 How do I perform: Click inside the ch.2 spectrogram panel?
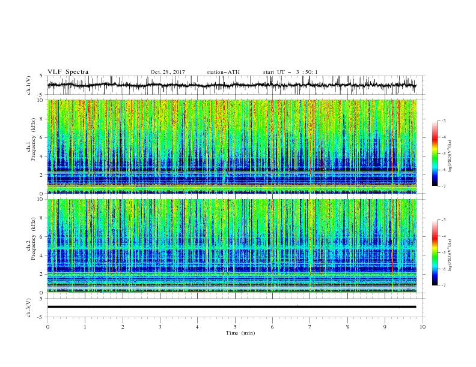tap(231, 246)
